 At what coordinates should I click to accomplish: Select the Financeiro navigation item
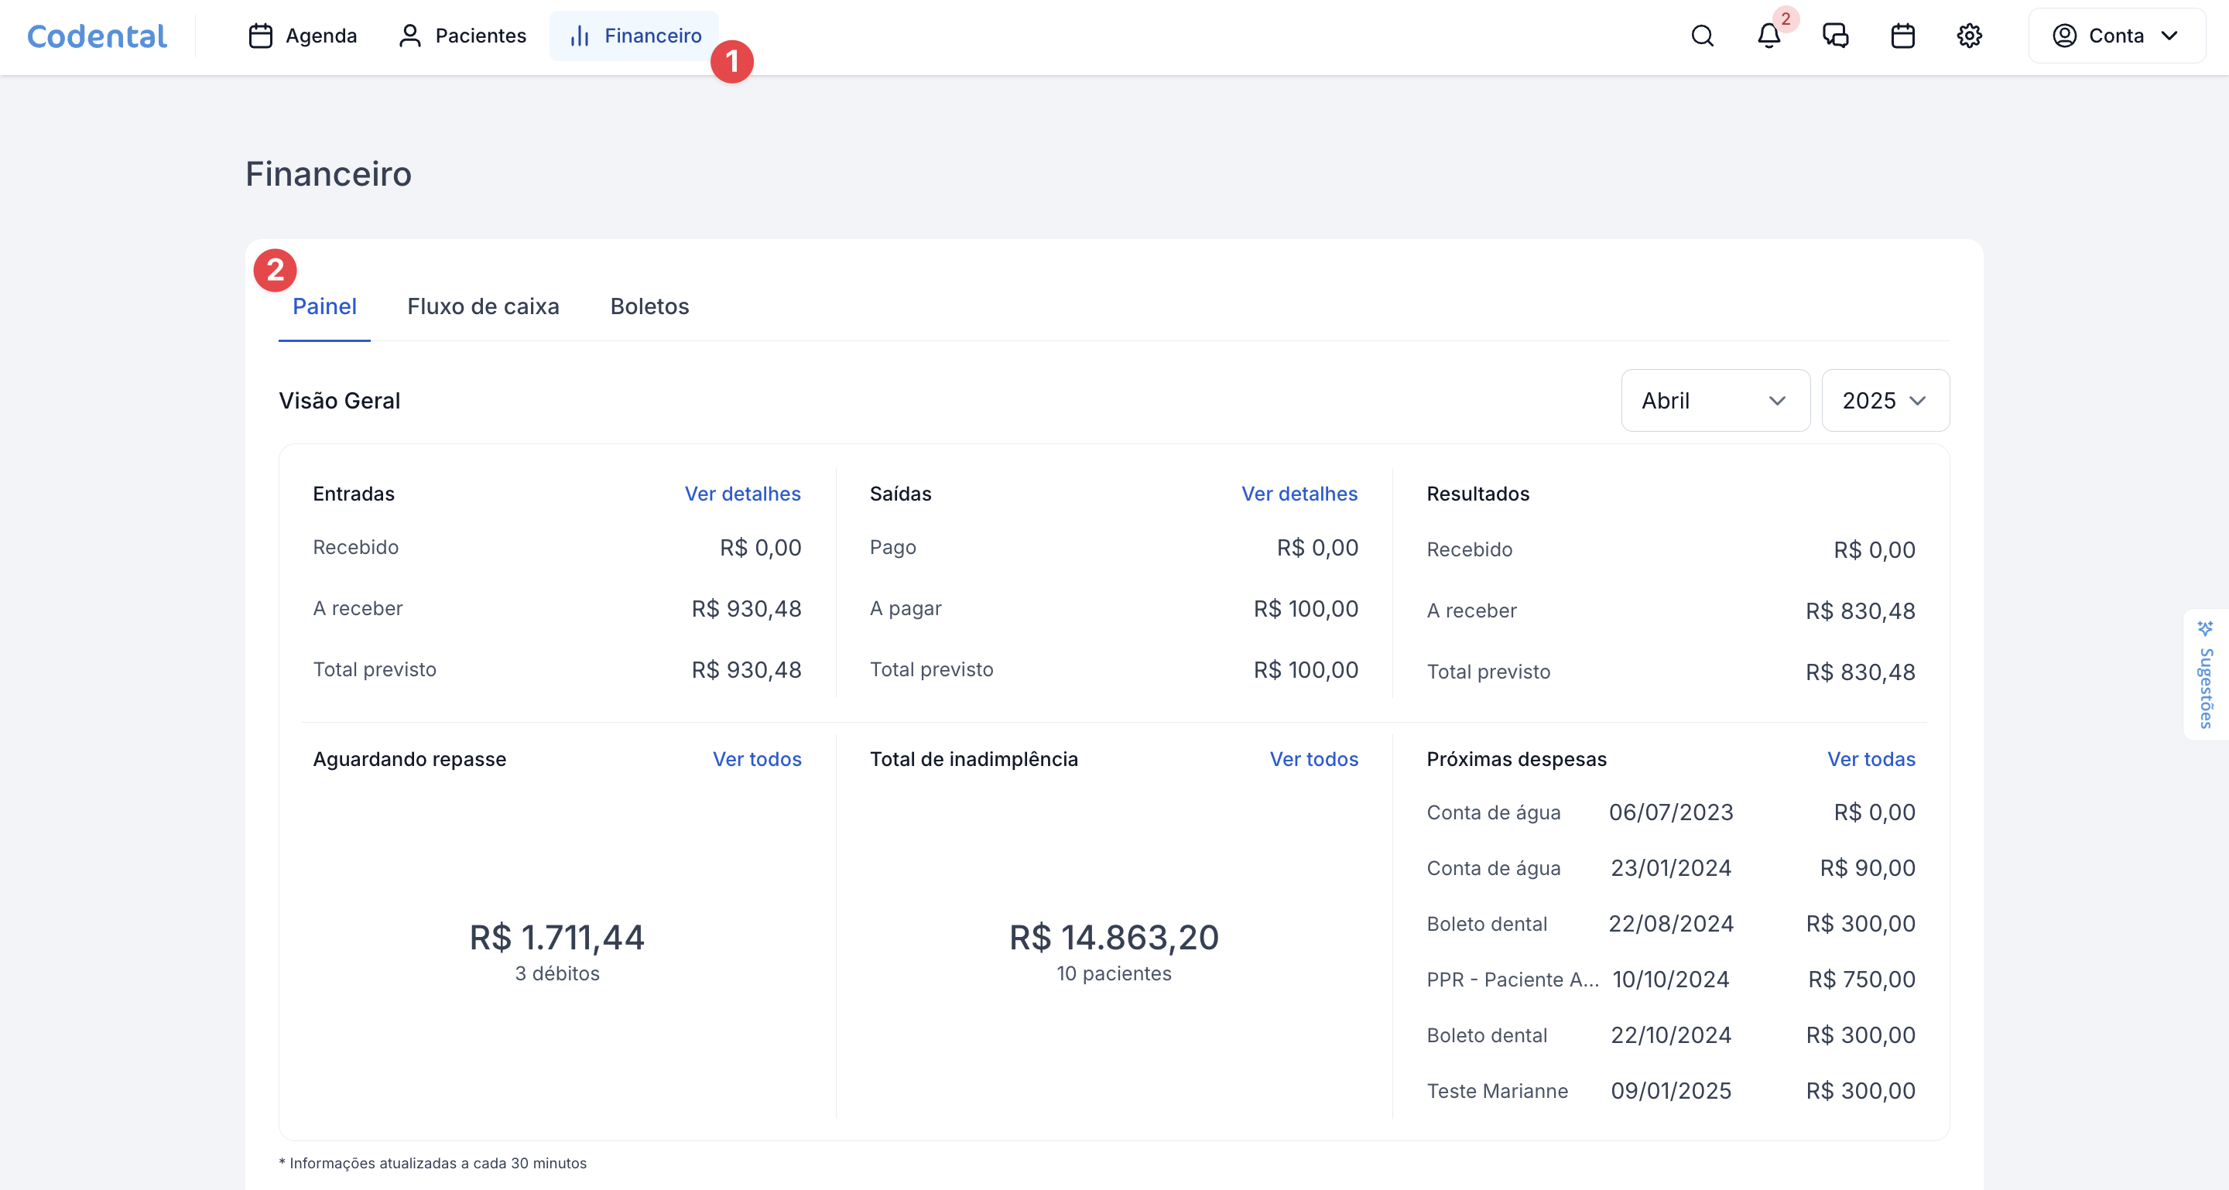(x=635, y=36)
